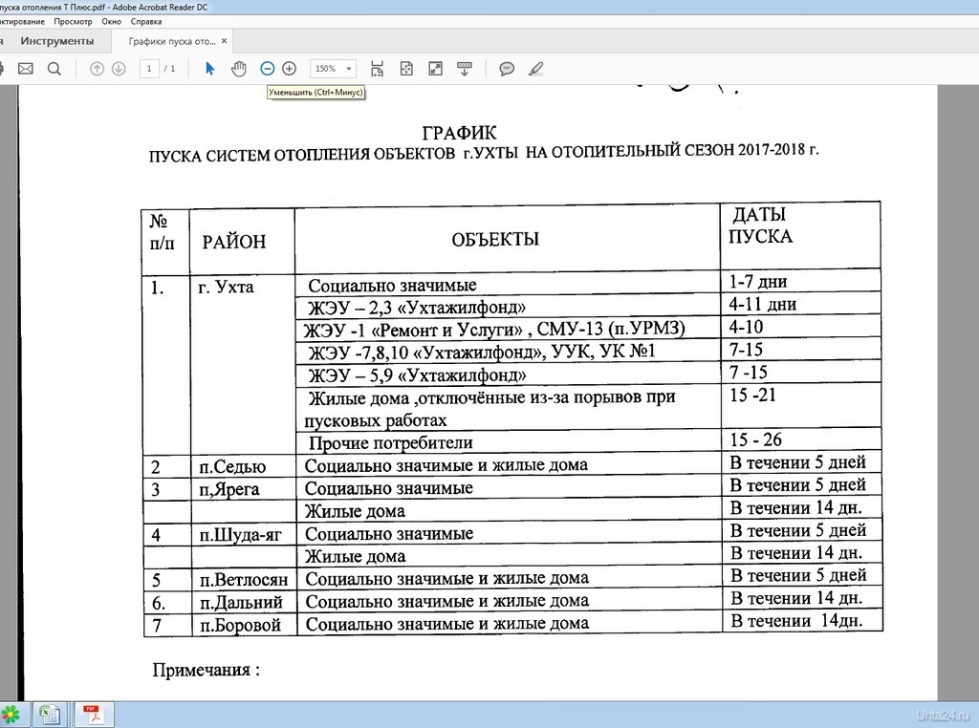
Task: Open the magnifier search tool
Action: pos(54,69)
